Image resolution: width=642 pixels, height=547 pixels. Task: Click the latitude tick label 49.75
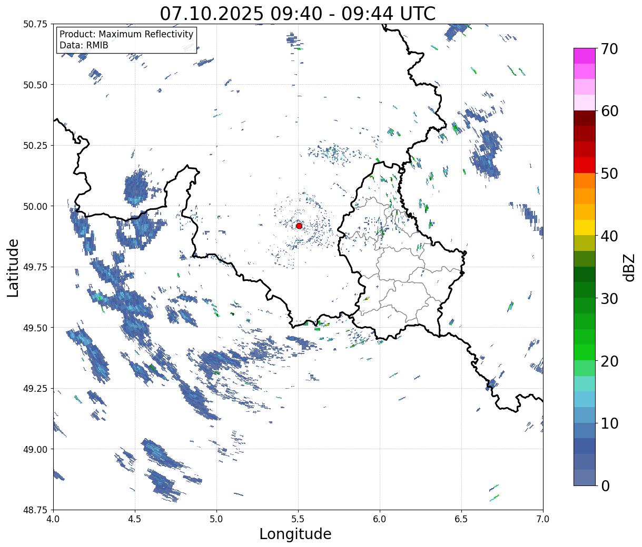(35, 267)
